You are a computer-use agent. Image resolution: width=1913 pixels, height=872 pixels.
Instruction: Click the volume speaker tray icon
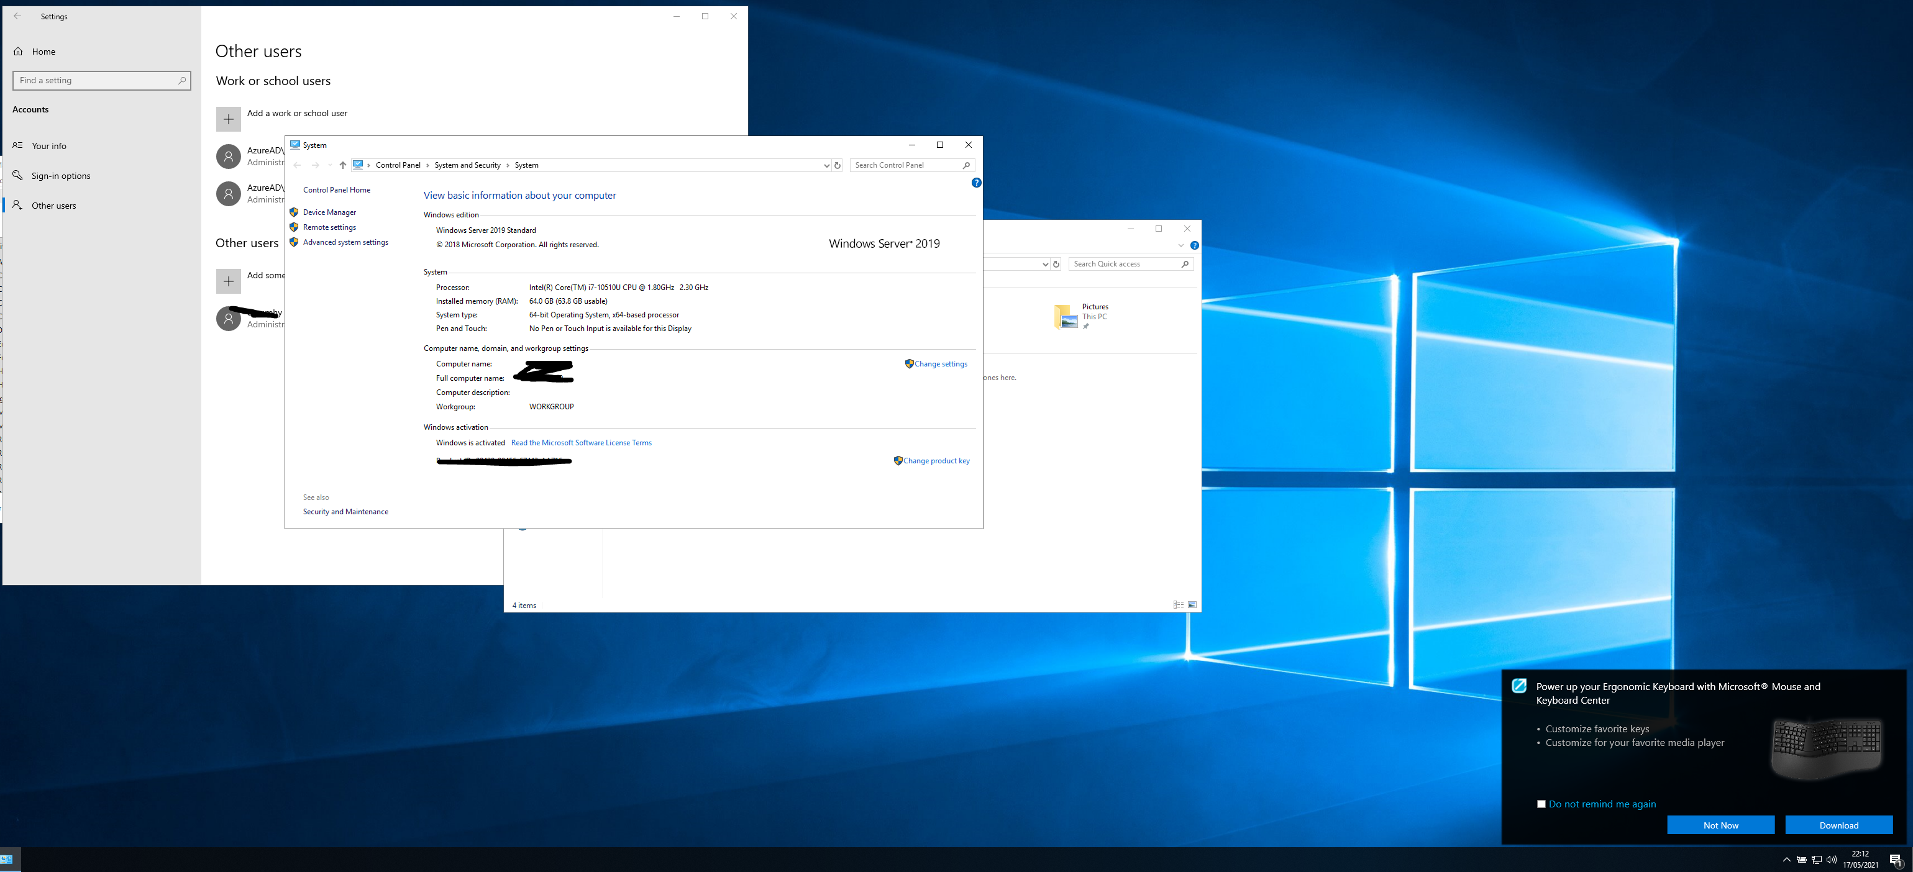pyautogui.click(x=1832, y=860)
